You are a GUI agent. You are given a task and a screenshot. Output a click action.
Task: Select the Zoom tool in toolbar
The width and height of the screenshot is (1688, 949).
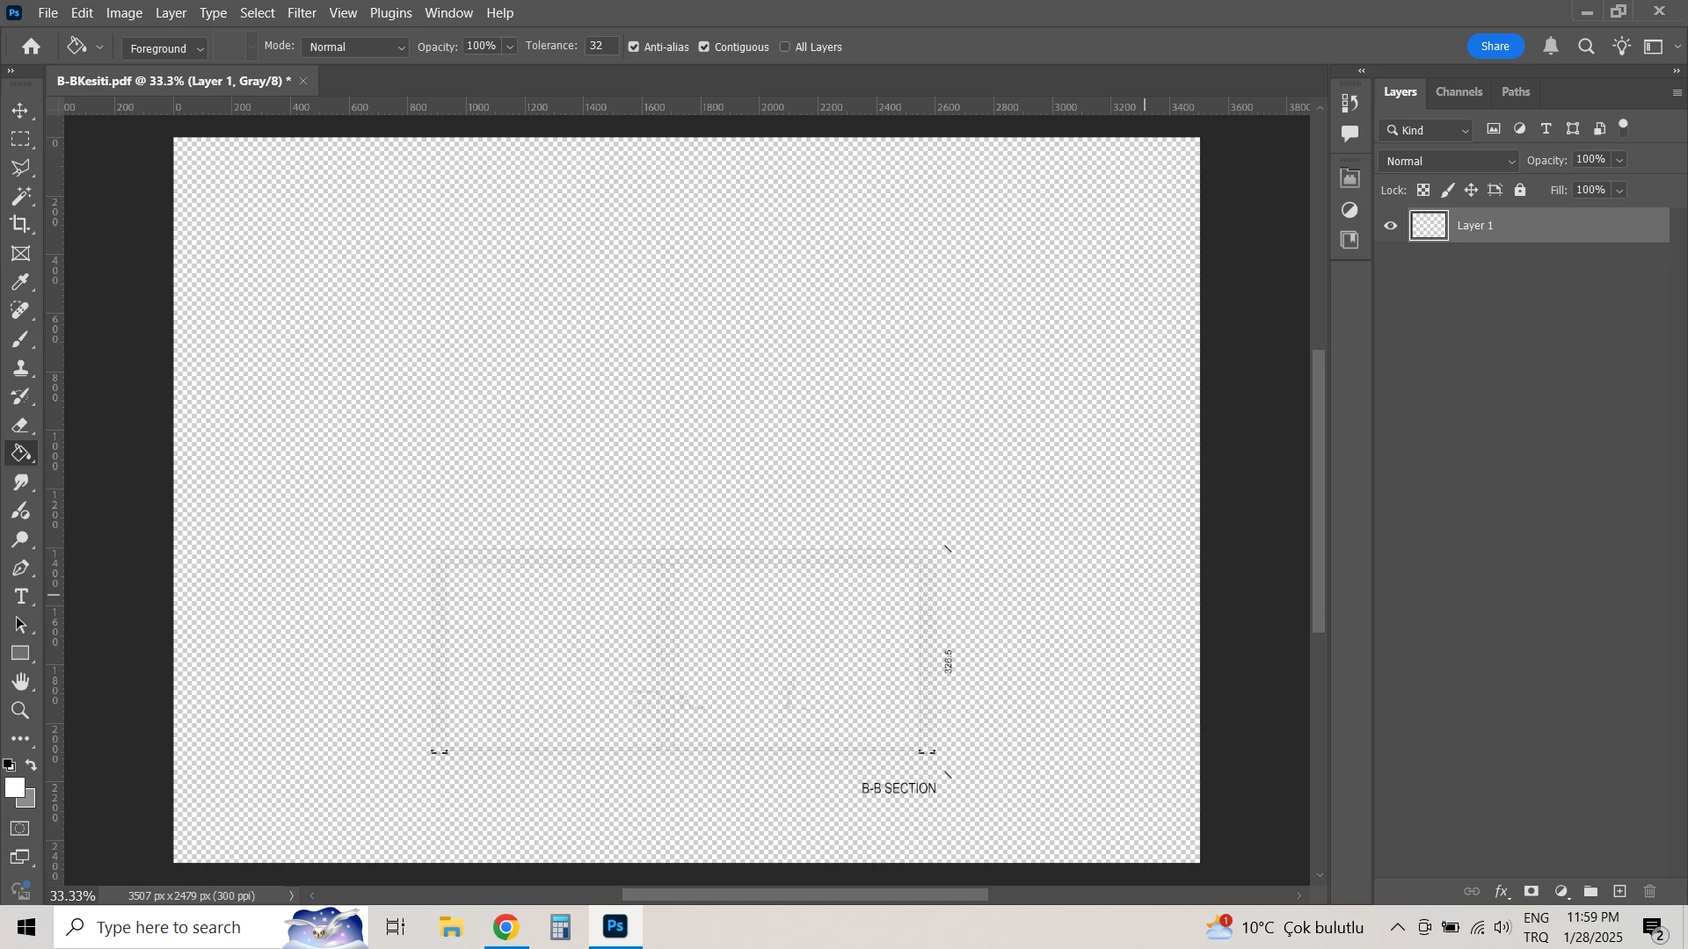[20, 711]
